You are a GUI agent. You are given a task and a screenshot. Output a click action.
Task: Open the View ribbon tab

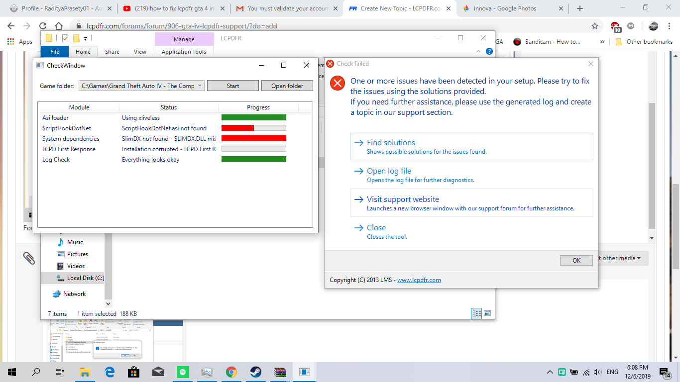pyautogui.click(x=140, y=52)
